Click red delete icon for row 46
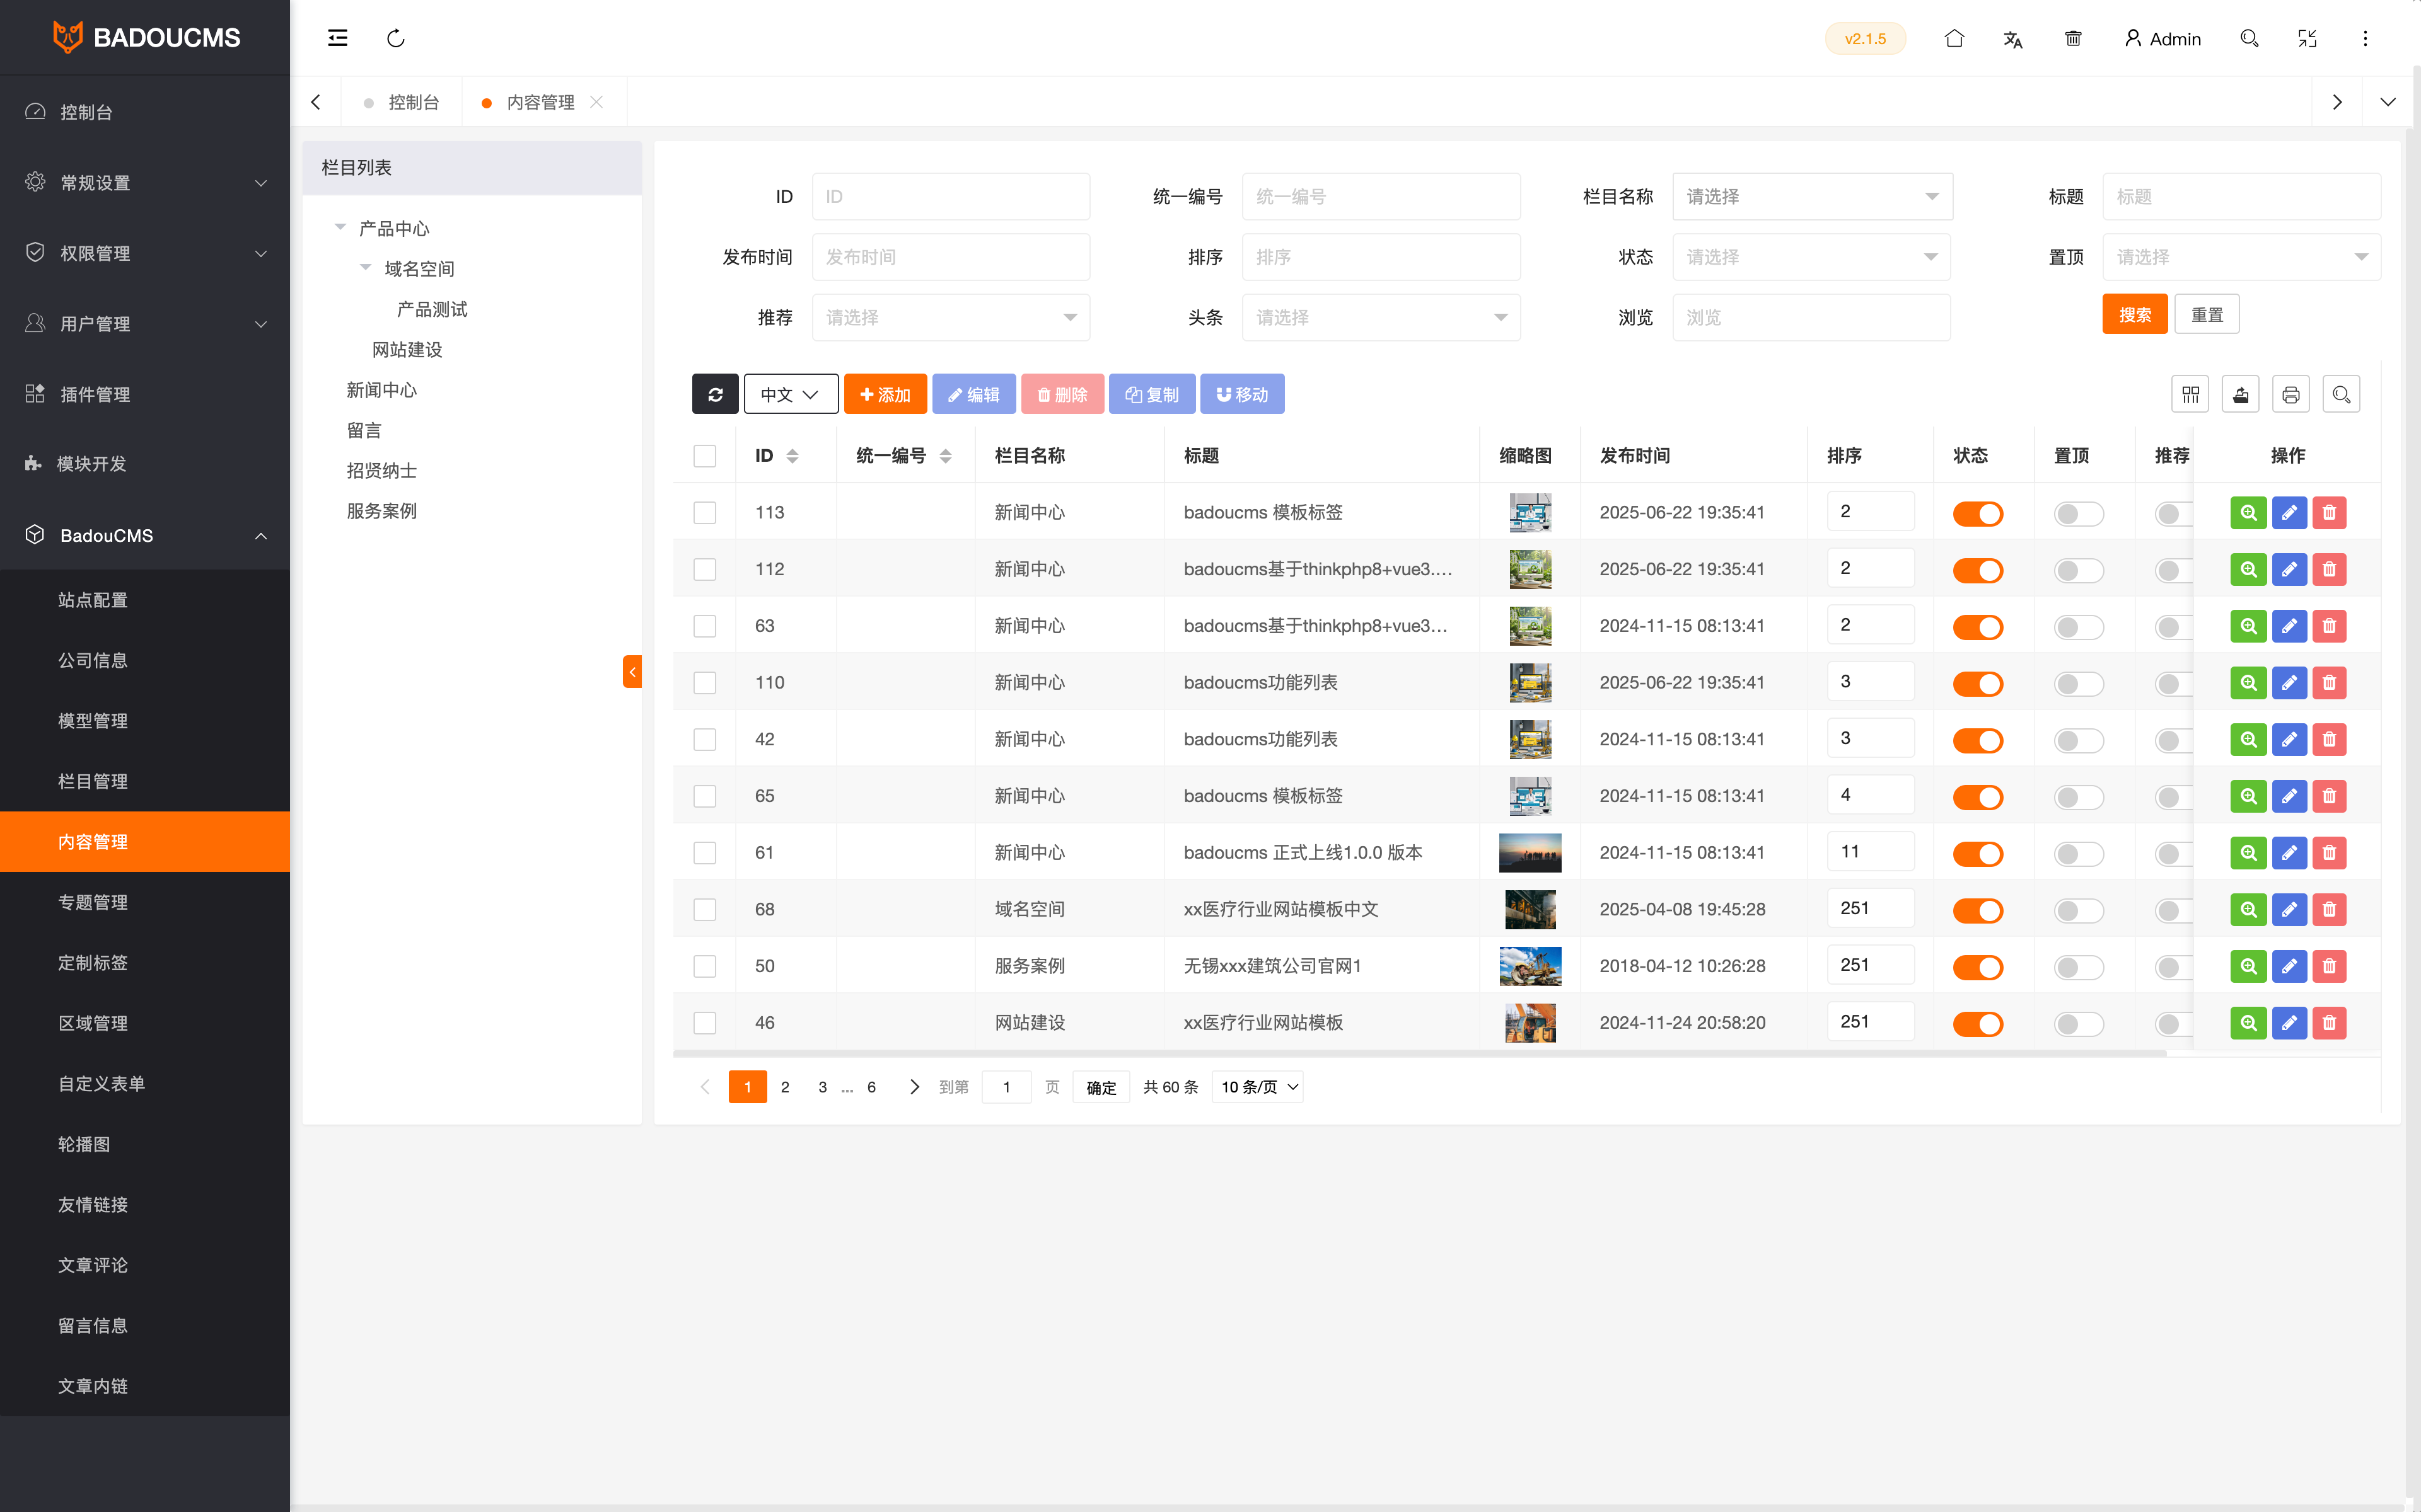This screenshot has height=1512, width=2421. [x=2329, y=1022]
